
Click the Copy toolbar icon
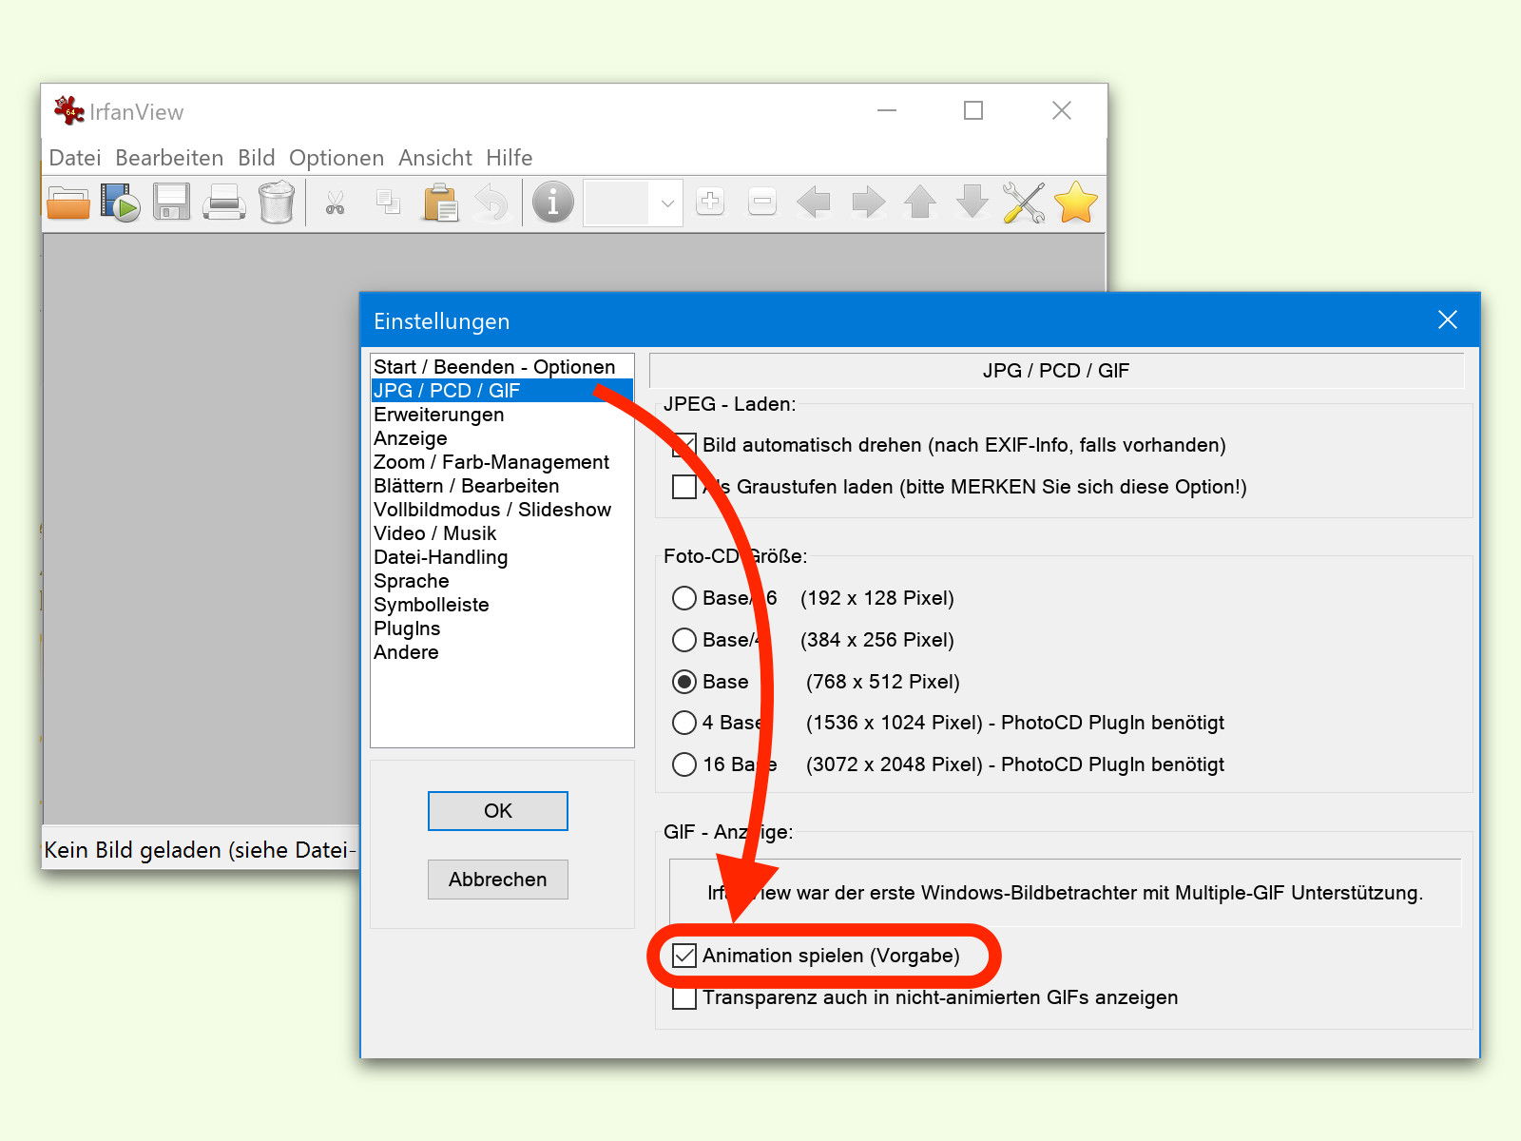388,203
